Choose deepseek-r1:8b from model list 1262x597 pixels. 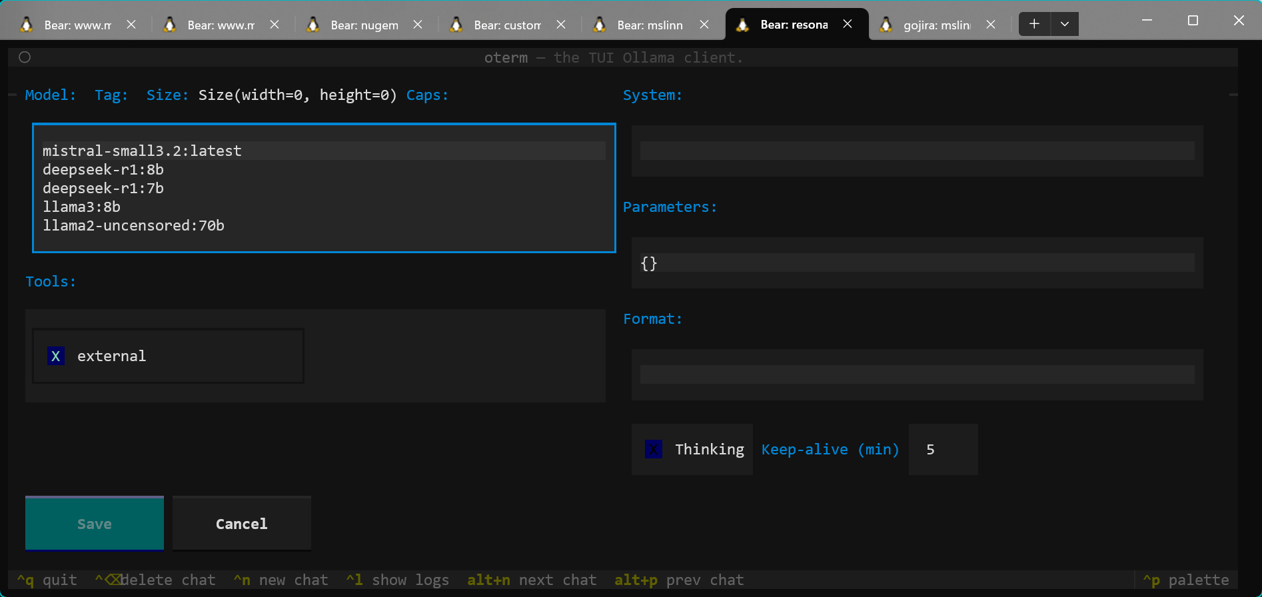coord(103,170)
